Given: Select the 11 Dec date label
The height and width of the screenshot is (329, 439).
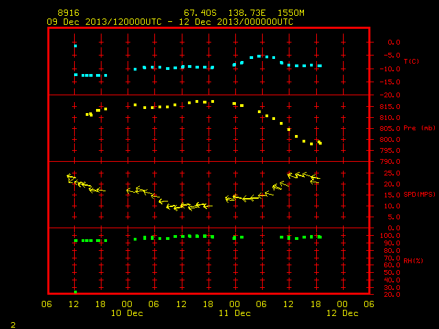Looking at the screenshot, I should (x=235, y=313).
